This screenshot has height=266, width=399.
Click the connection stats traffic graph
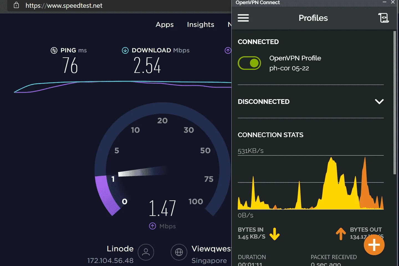311,182
